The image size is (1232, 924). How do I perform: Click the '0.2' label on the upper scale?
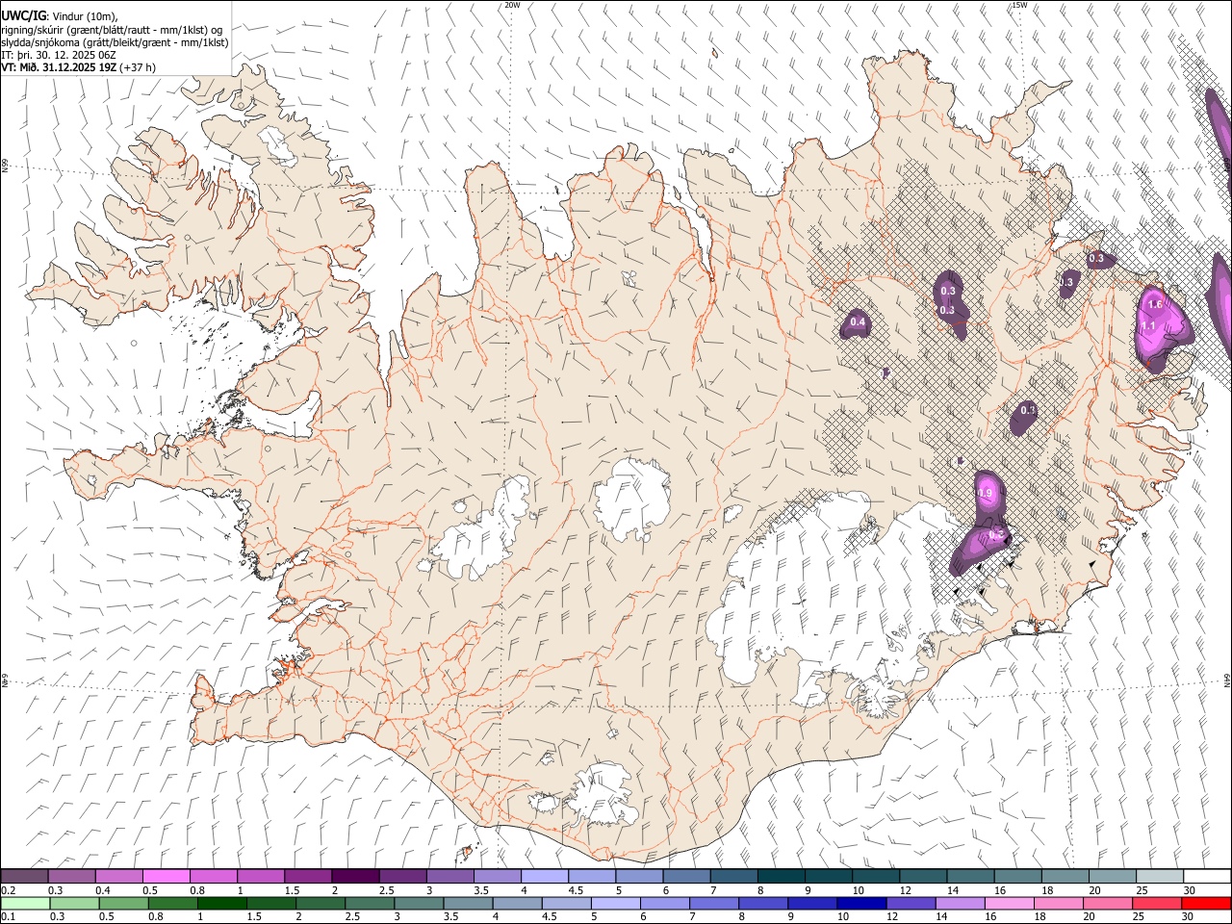[x=9, y=890]
